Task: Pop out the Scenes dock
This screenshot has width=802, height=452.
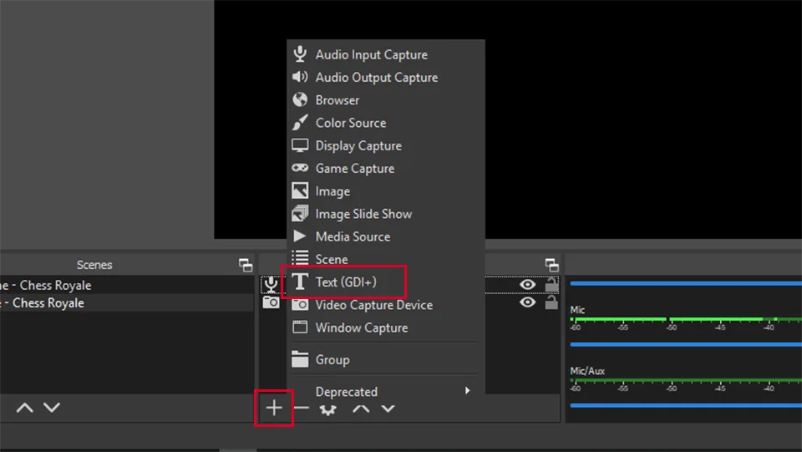Action: (246, 265)
